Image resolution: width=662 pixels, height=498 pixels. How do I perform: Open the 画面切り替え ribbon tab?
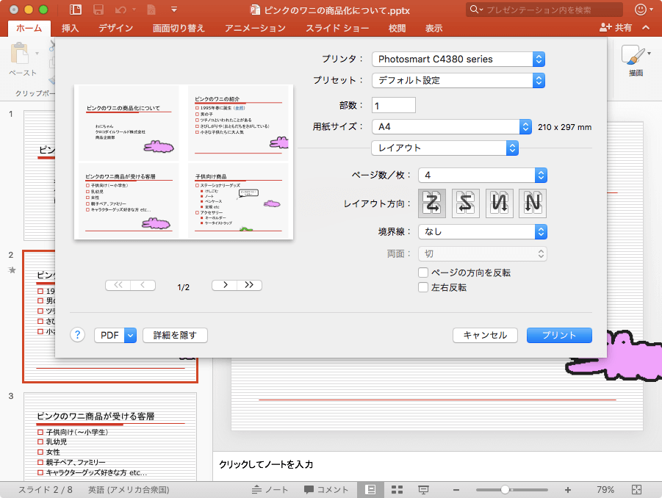(179, 28)
